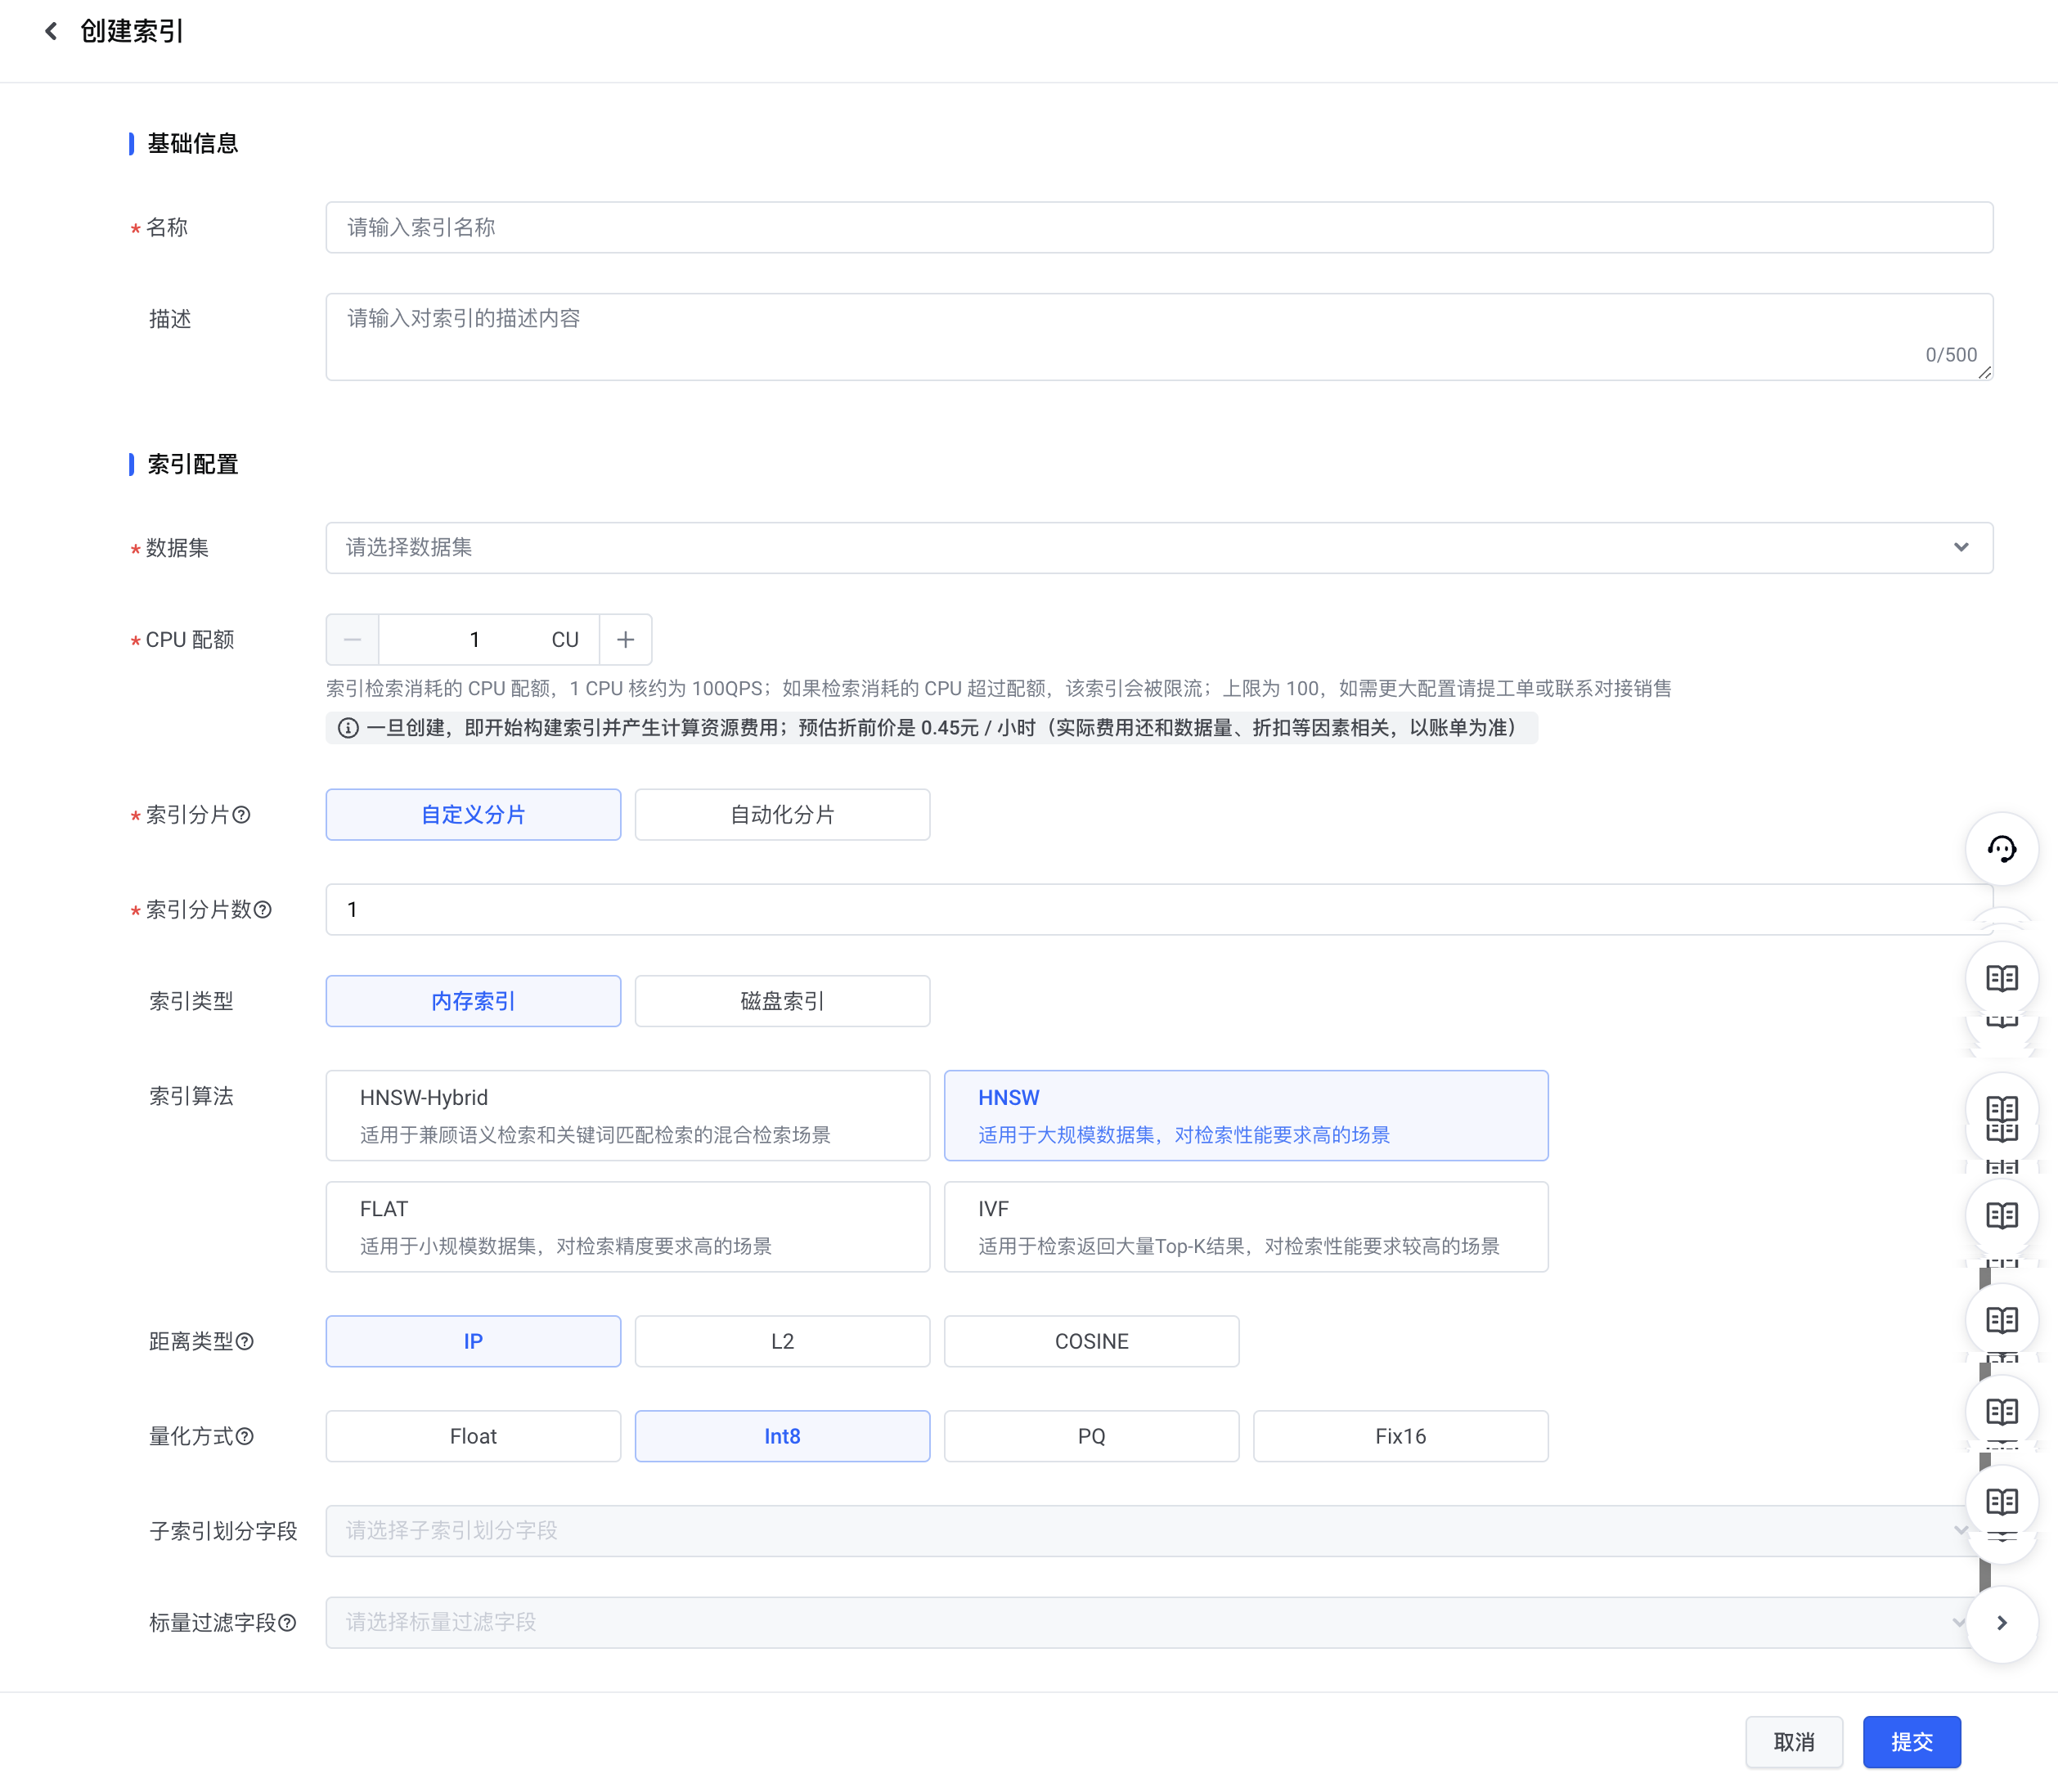Image resolution: width=2058 pixels, height=1792 pixels.
Task: Choose COSINE distance type
Action: [1091, 1341]
